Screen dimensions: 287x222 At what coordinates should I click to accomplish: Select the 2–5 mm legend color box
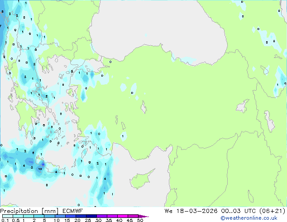pyautogui.click(x=39, y=216)
